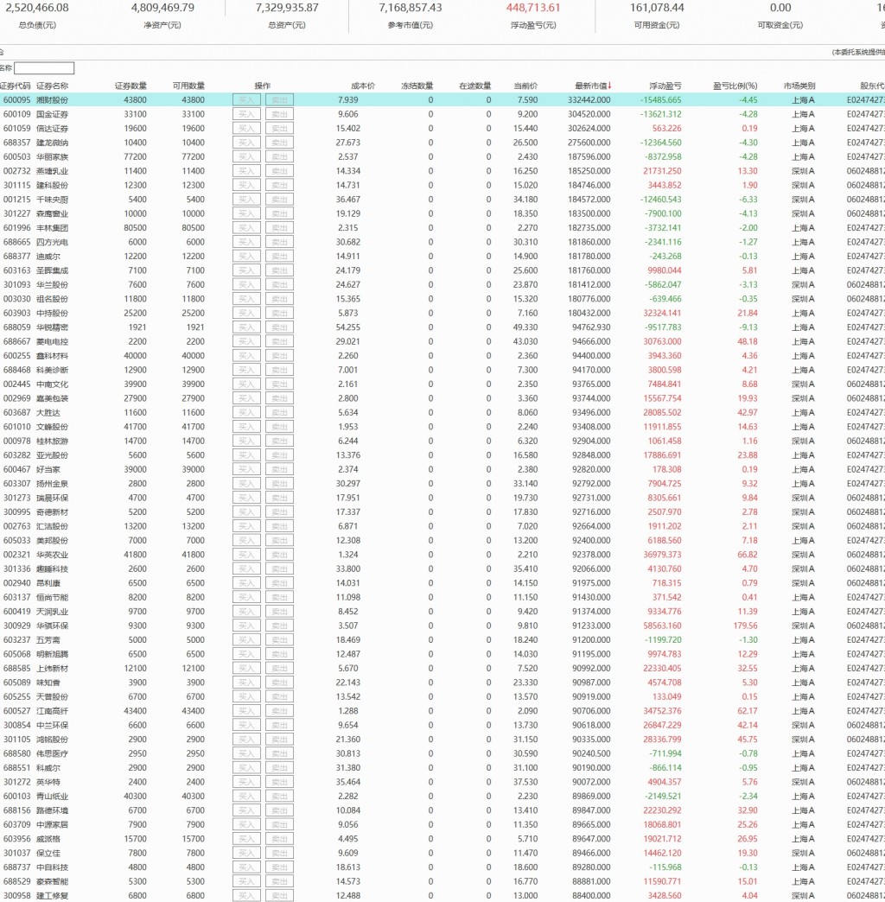Click 买入 in the 青山纸业 row

coord(246,796)
